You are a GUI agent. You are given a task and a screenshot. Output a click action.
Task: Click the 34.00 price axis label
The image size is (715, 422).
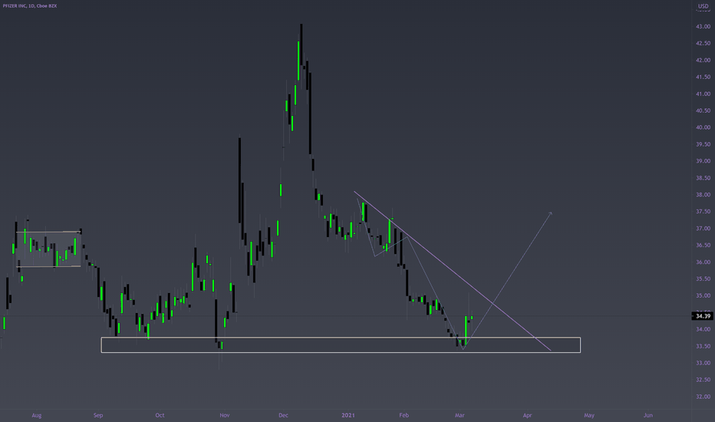pos(703,329)
